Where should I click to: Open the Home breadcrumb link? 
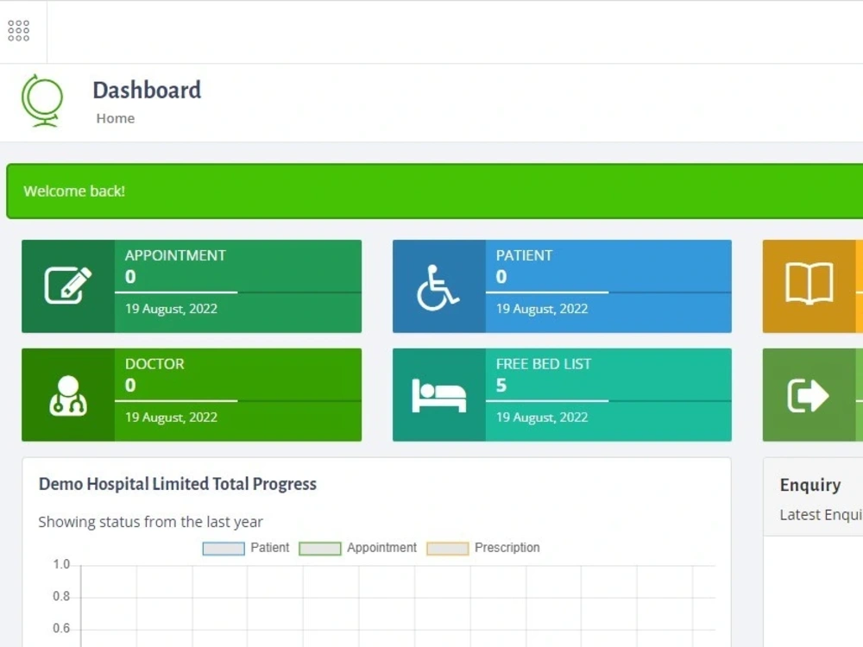pyautogui.click(x=116, y=118)
